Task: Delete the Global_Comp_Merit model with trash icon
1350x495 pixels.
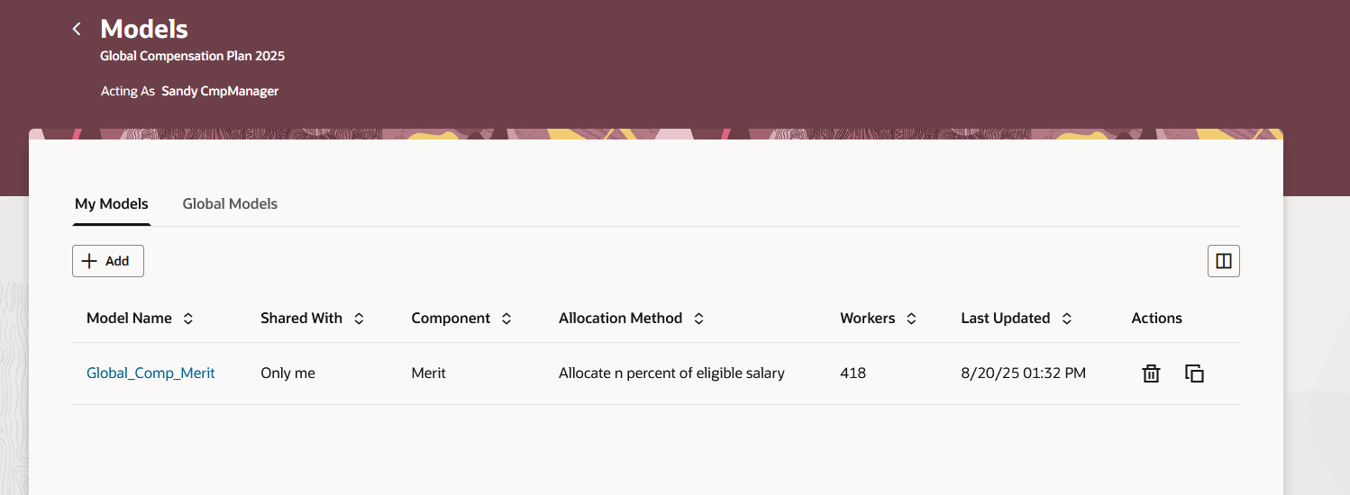Action: click(x=1151, y=373)
